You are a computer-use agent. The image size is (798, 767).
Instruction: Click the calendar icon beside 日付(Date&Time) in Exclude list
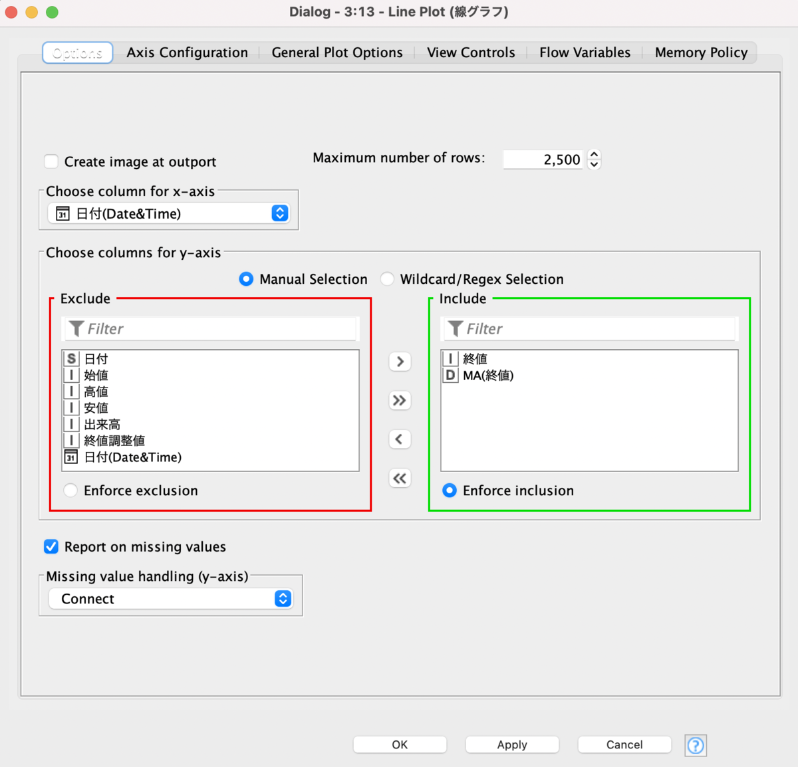71,457
